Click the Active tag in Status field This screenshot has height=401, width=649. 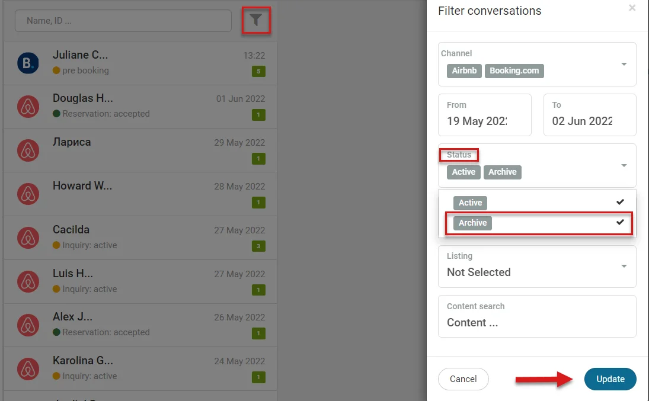(x=463, y=172)
